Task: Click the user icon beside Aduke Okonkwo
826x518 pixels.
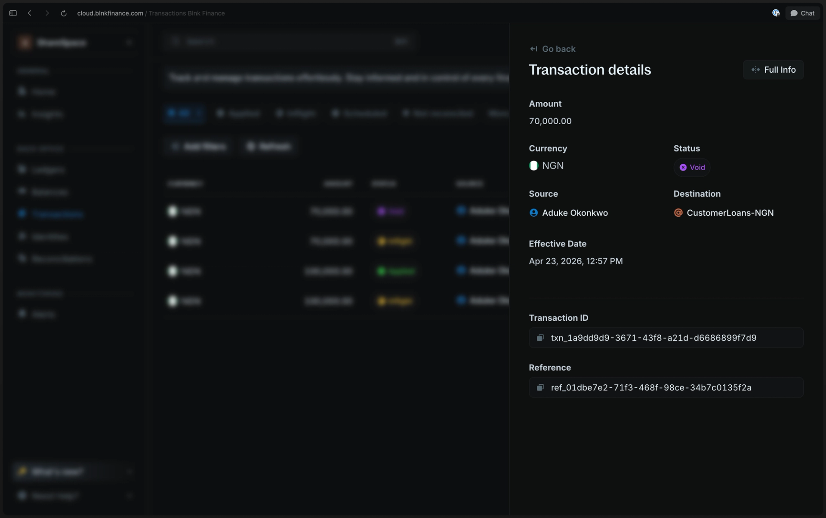Action: pyautogui.click(x=533, y=213)
